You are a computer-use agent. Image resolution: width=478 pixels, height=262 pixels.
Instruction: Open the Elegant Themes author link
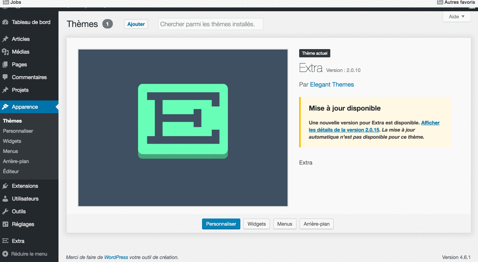pyautogui.click(x=332, y=84)
